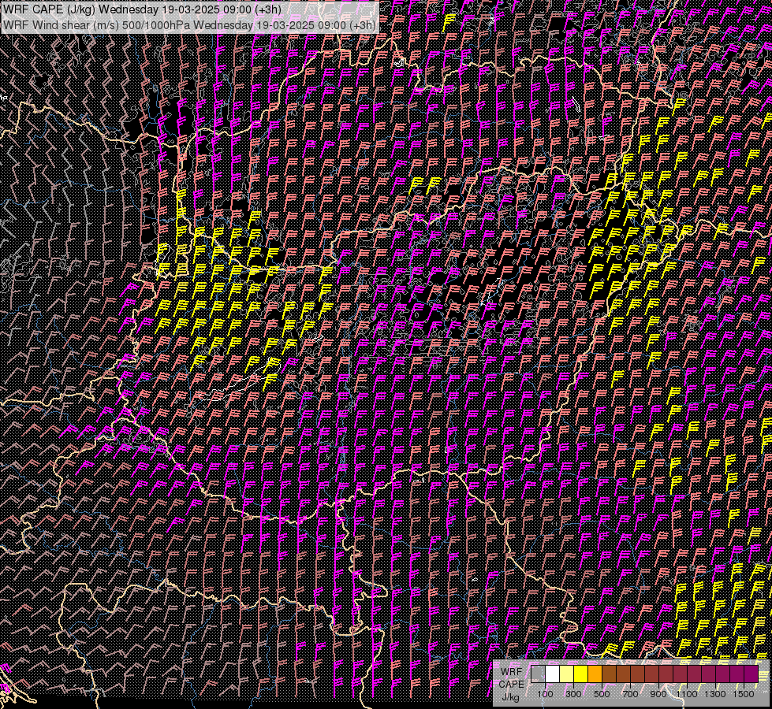772x709 pixels.
Task: Click the legend value 1300
Action: 715,694
